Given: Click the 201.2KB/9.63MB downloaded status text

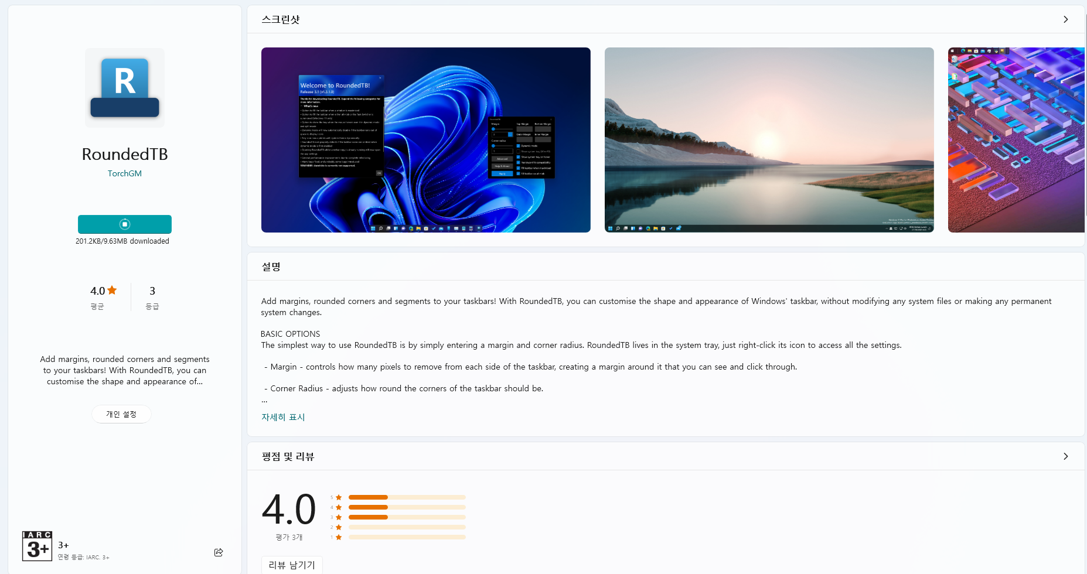Looking at the screenshot, I should pos(122,241).
